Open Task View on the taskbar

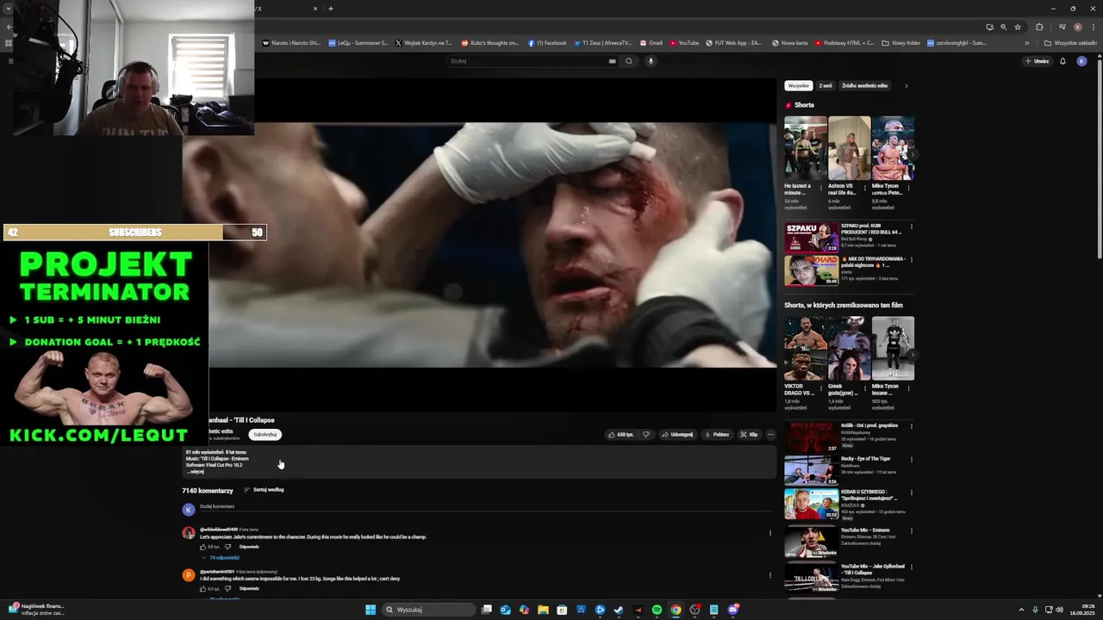pyautogui.click(x=486, y=610)
